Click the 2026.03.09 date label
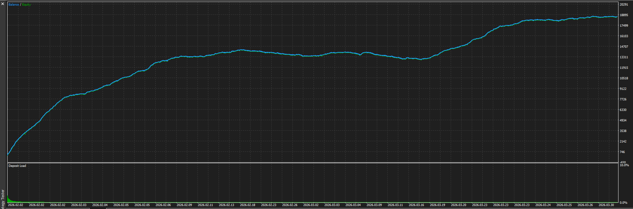This screenshot has height=209, width=633. (x=374, y=205)
